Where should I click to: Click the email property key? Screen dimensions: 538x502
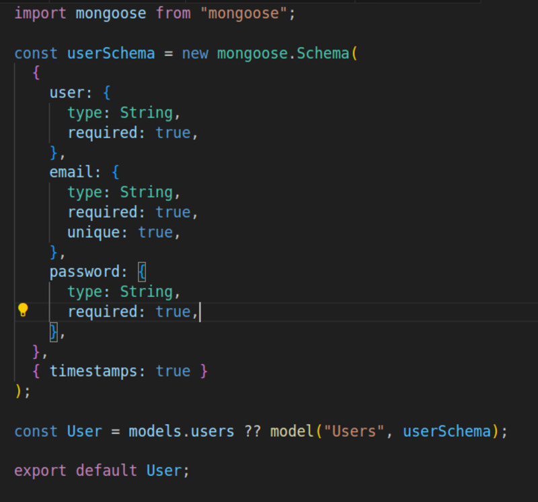[71, 172]
